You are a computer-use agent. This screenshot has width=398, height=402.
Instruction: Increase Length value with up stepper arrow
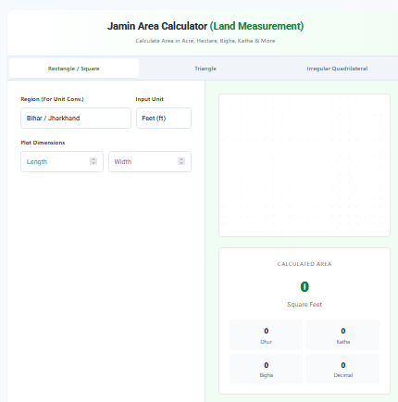(93, 159)
